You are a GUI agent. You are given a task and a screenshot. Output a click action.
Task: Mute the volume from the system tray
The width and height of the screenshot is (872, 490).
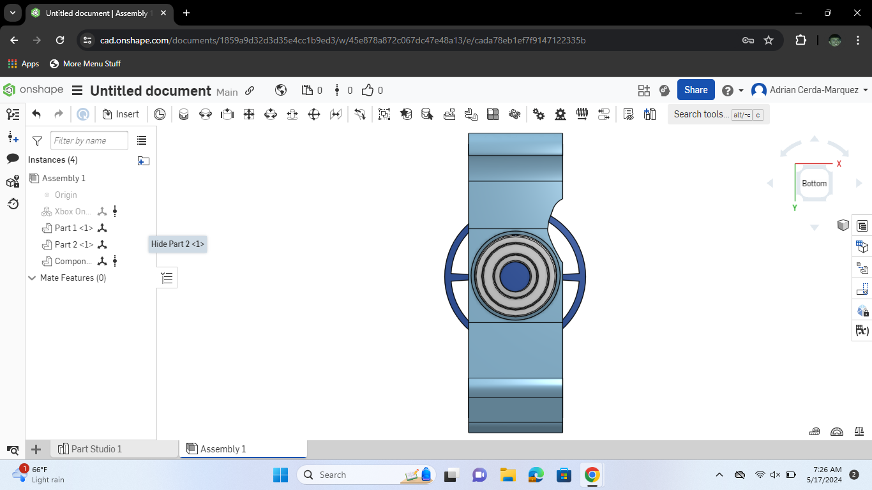(x=775, y=475)
